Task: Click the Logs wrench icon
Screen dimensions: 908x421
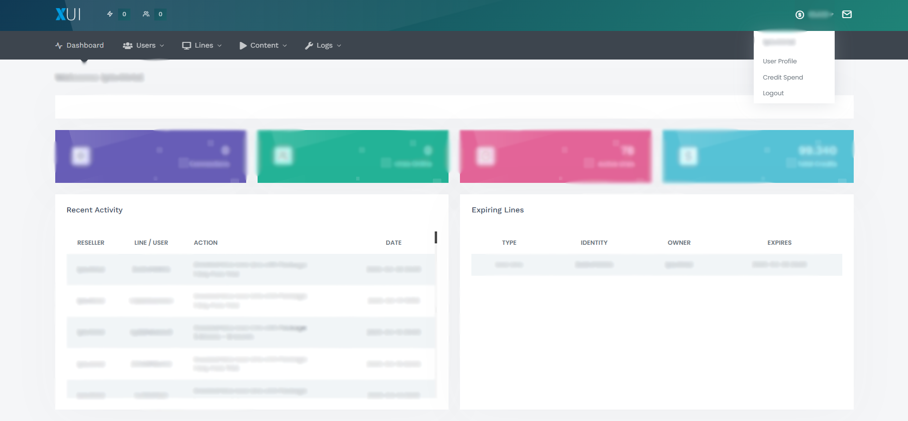Action: (309, 46)
